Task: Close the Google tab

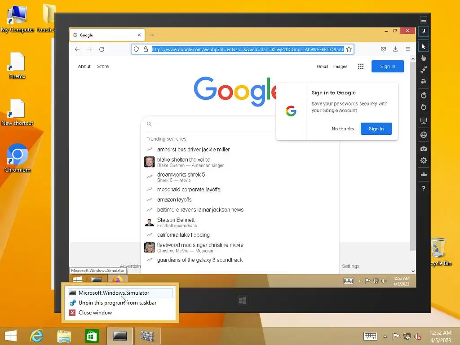Action: pos(139,35)
